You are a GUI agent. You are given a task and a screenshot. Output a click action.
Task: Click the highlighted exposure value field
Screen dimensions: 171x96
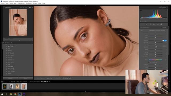165,41
